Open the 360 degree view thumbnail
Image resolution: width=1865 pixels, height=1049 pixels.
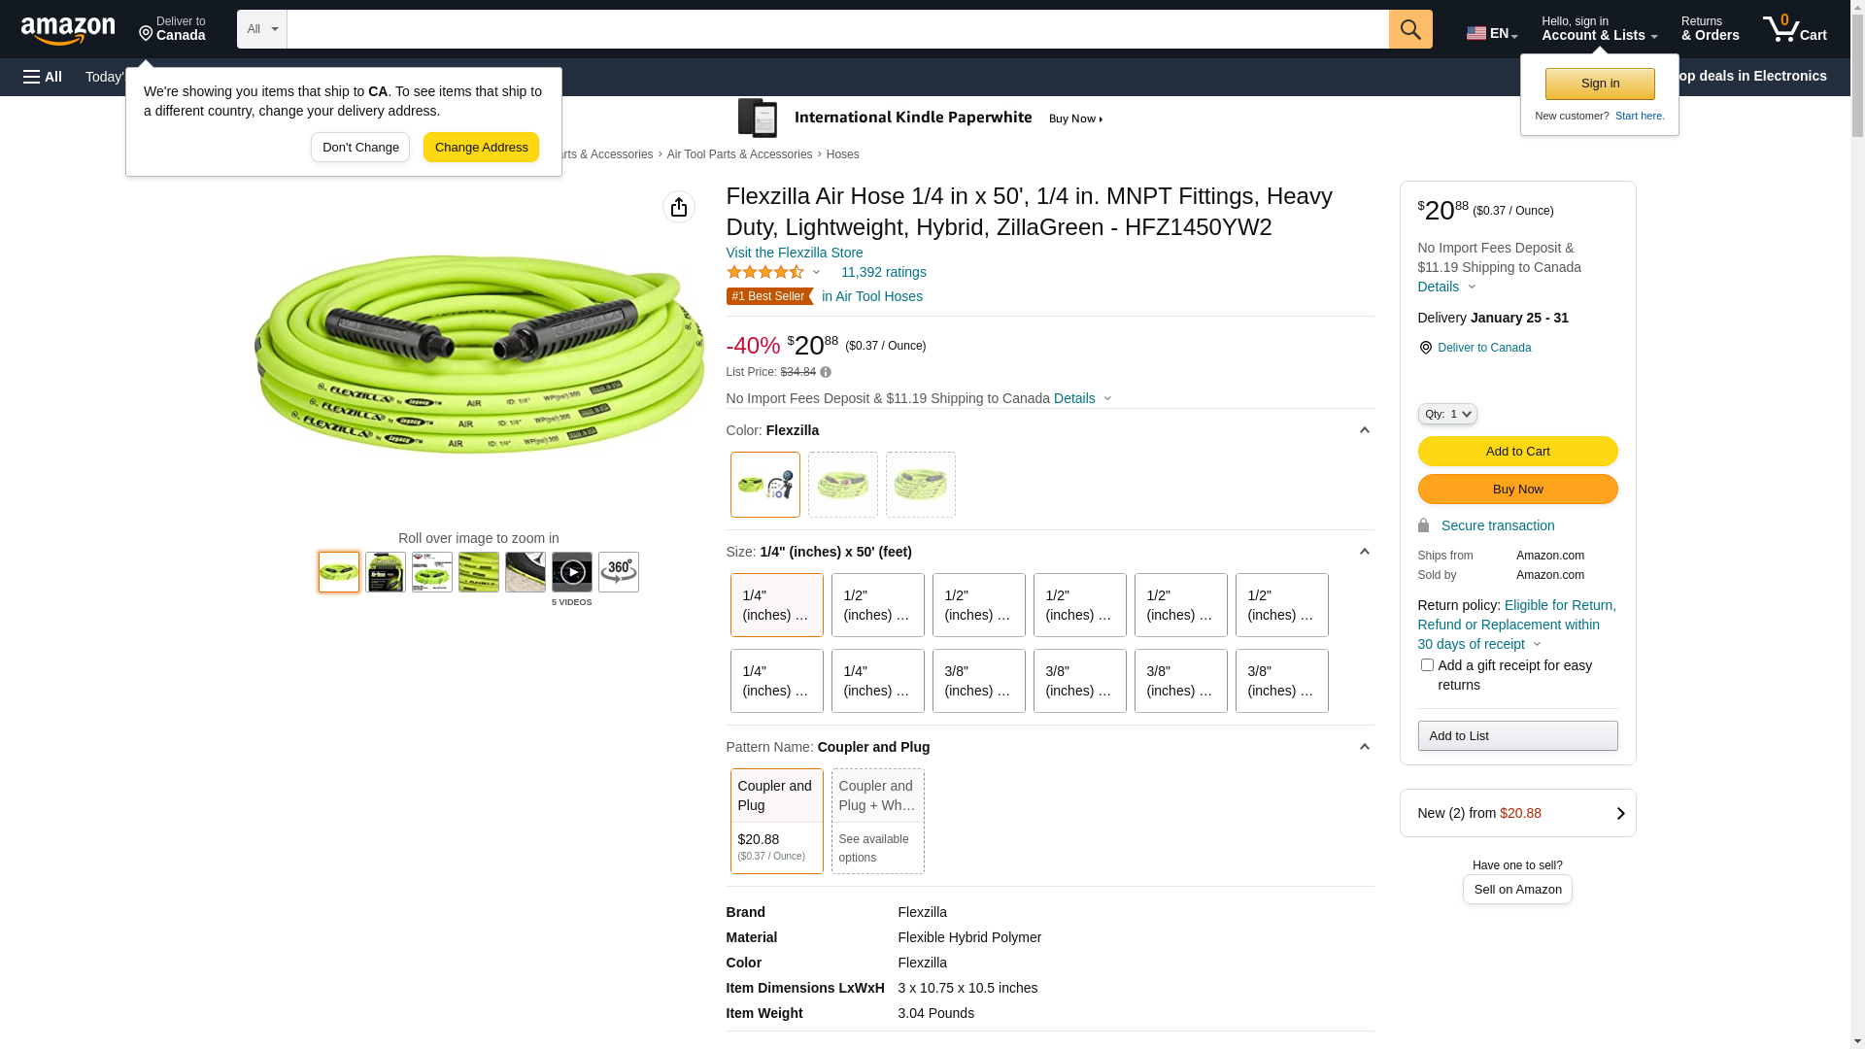point(619,572)
